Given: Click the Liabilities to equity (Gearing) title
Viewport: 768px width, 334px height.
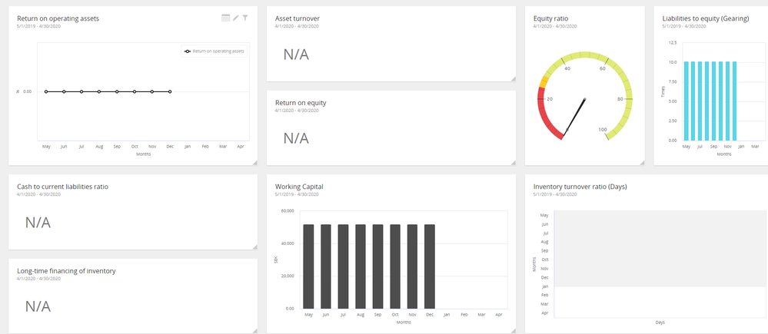Looking at the screenshot, I should coord(705,18).
